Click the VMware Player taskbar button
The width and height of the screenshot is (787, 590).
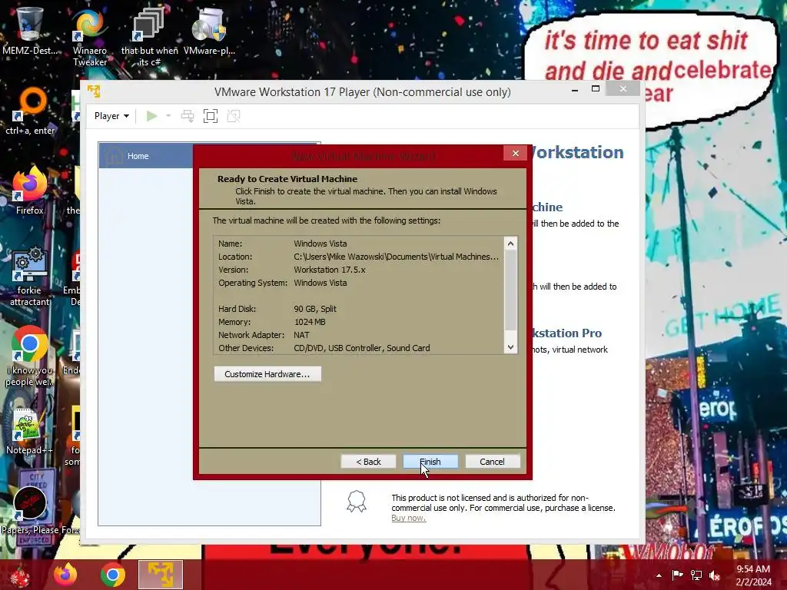pos(161,575)
